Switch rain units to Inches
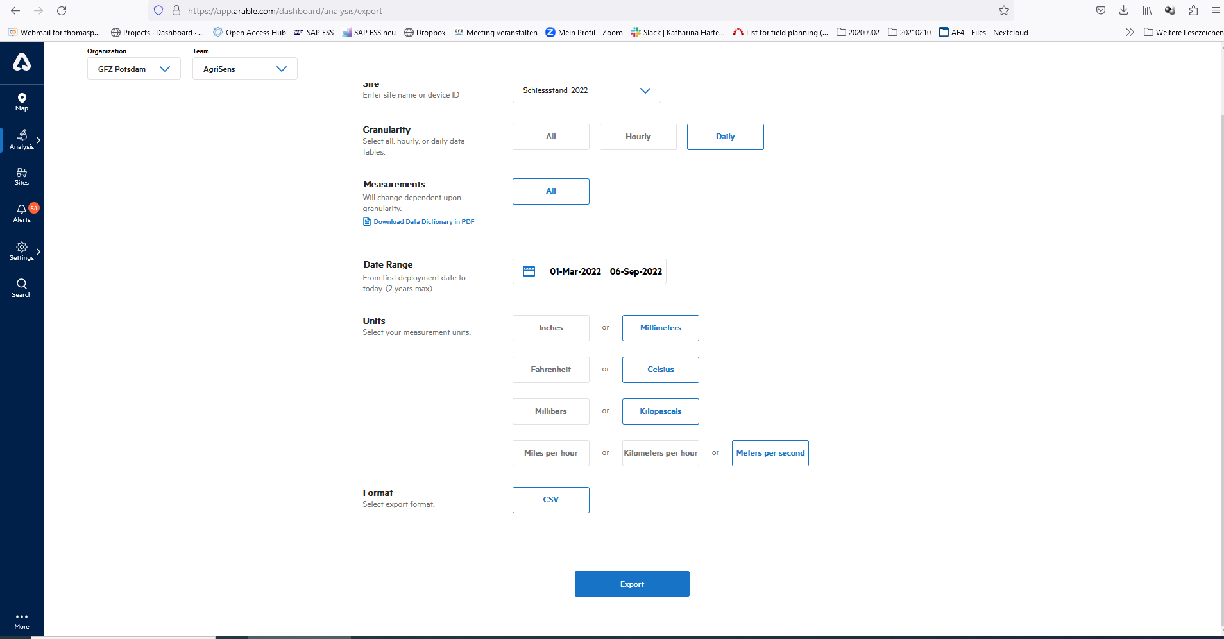This screenshot has width=1224, height=639. (550, 328)
